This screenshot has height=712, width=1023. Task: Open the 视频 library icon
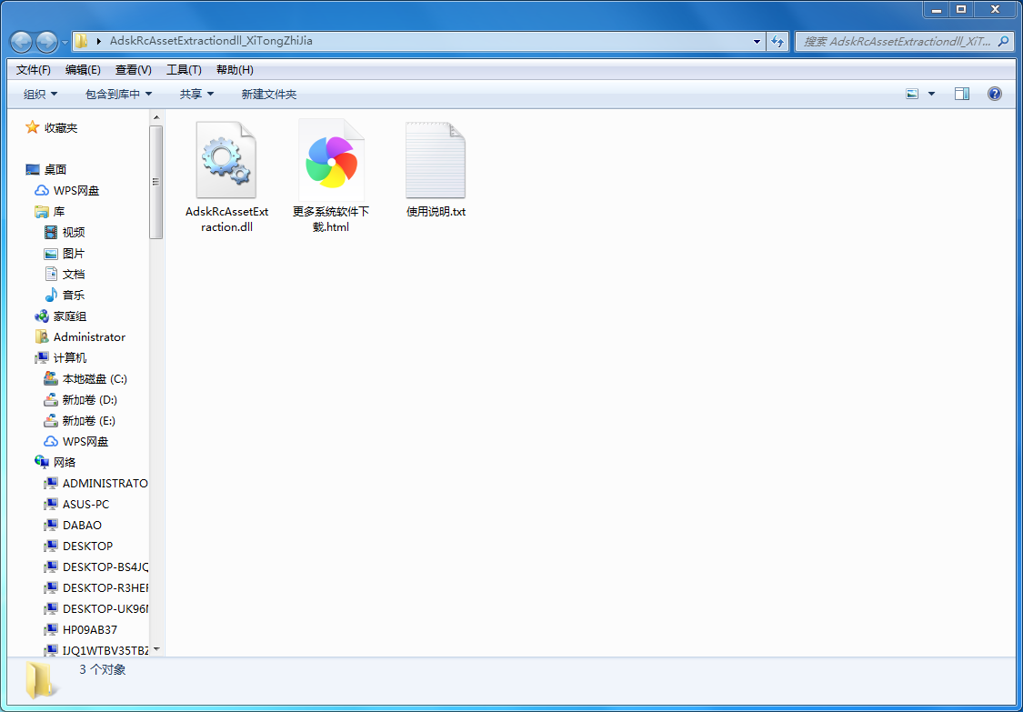[x=51, y=232]
